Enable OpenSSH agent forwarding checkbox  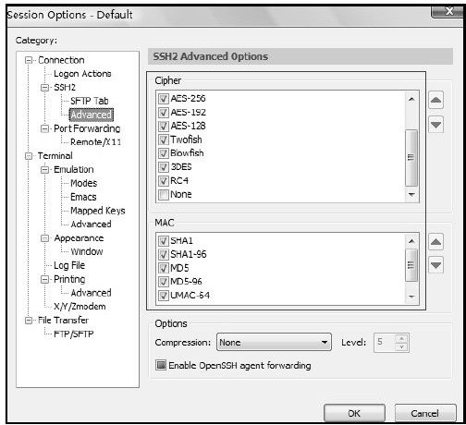coord(161,365)
